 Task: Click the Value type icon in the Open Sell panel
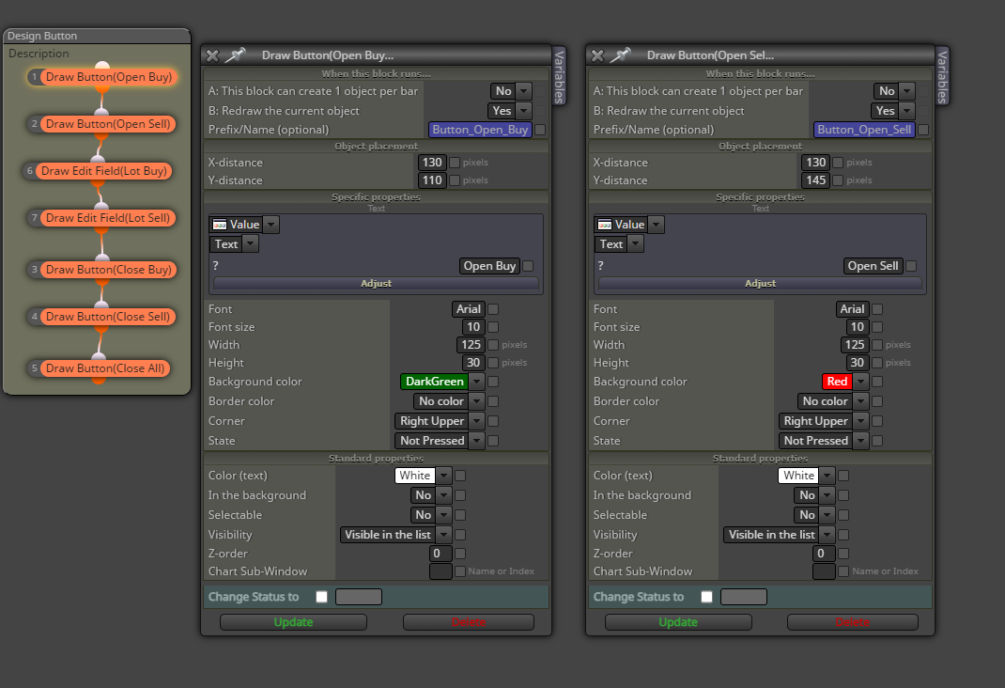click(605, 225)
